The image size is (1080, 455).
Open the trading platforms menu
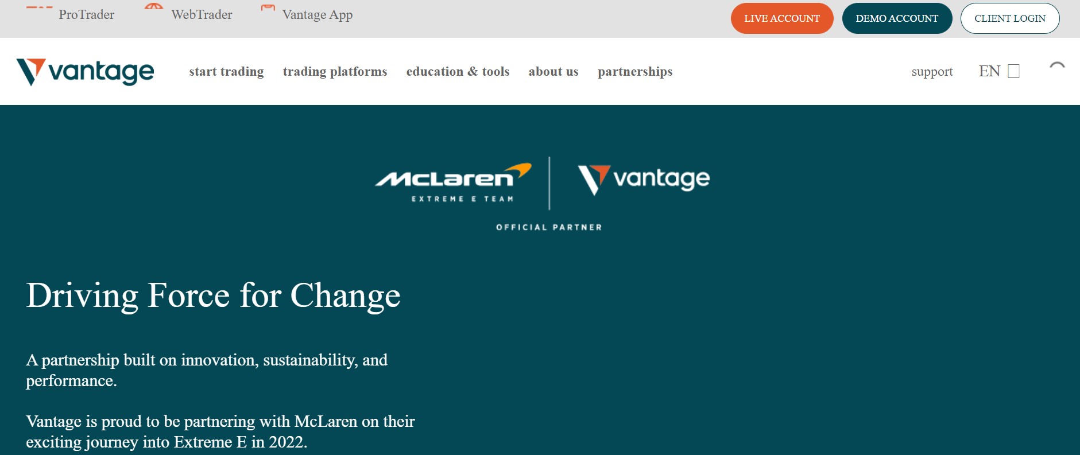335,71
